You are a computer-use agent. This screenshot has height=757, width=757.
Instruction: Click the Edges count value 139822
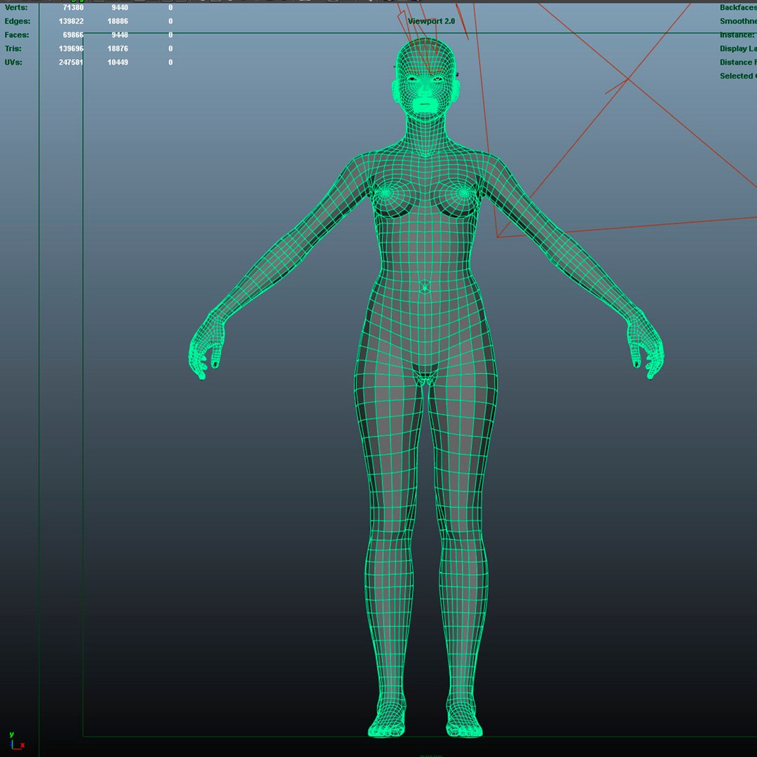coord(71,21)
